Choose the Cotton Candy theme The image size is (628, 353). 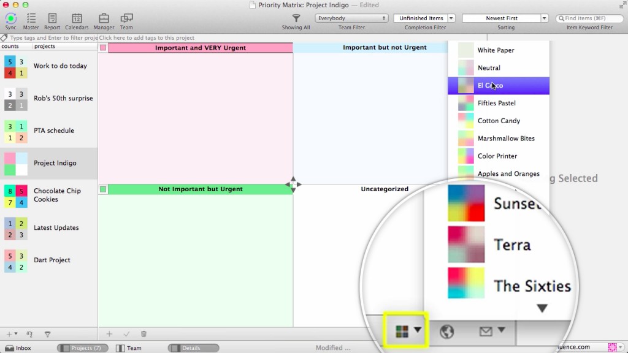(x=498, y=121)
